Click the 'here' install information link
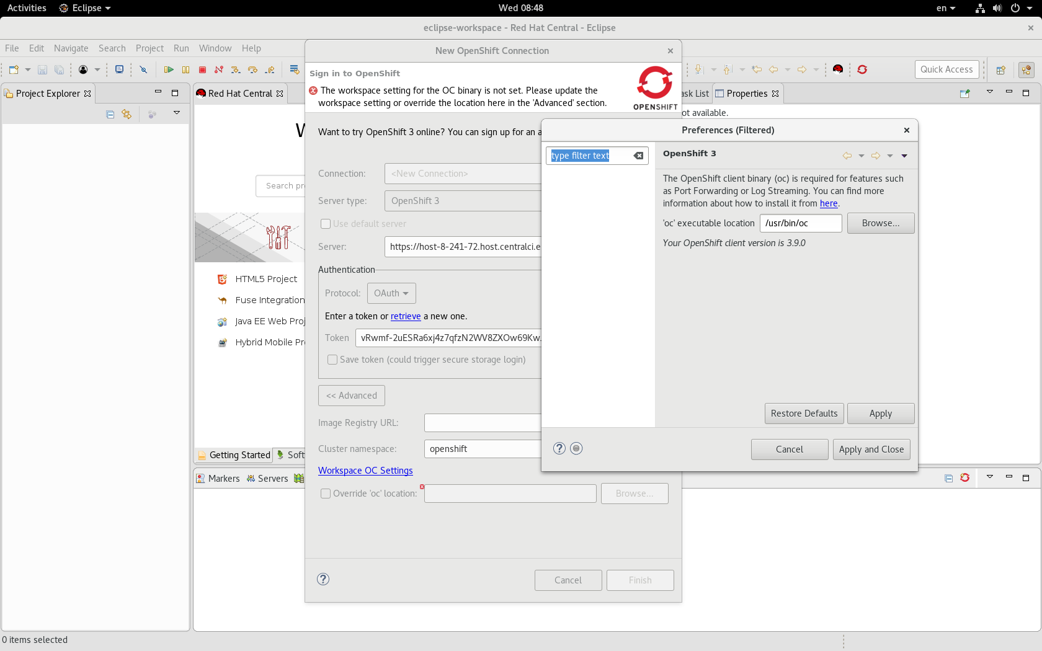This screenshot has height=651, width=1042. click(829, 203)
